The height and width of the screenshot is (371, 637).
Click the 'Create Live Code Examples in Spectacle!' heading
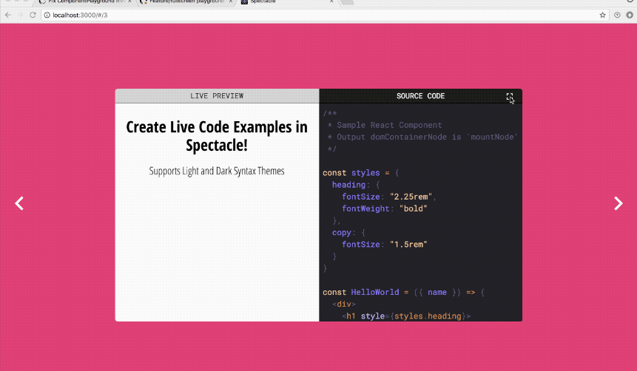pos(217,136)
